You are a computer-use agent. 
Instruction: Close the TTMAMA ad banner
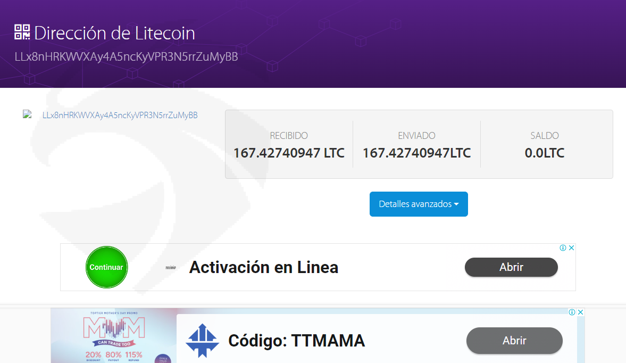[x=581, y=312]
